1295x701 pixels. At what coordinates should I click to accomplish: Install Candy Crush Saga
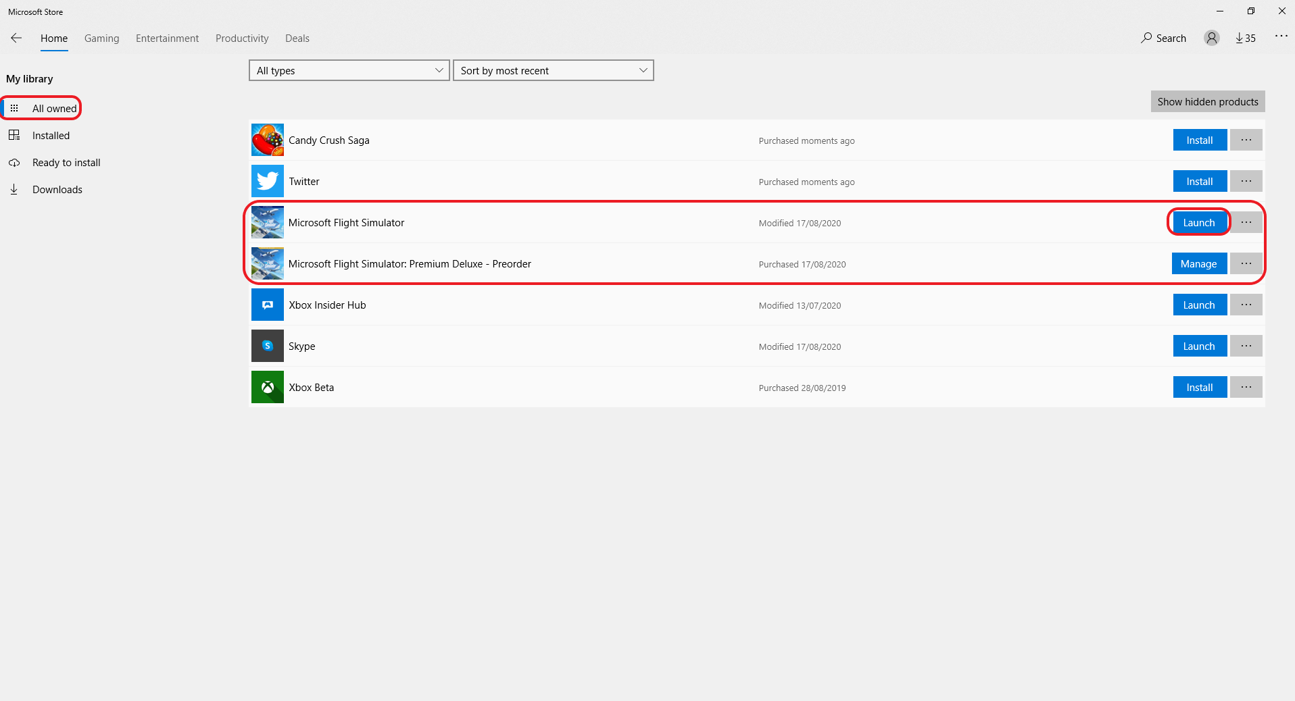[x=1200, y=140]
